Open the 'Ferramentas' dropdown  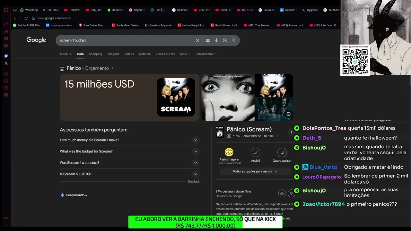click(206, 54)
